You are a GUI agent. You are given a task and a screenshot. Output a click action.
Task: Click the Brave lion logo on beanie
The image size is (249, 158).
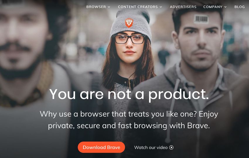pyautogui.click(x=129, y=23)
